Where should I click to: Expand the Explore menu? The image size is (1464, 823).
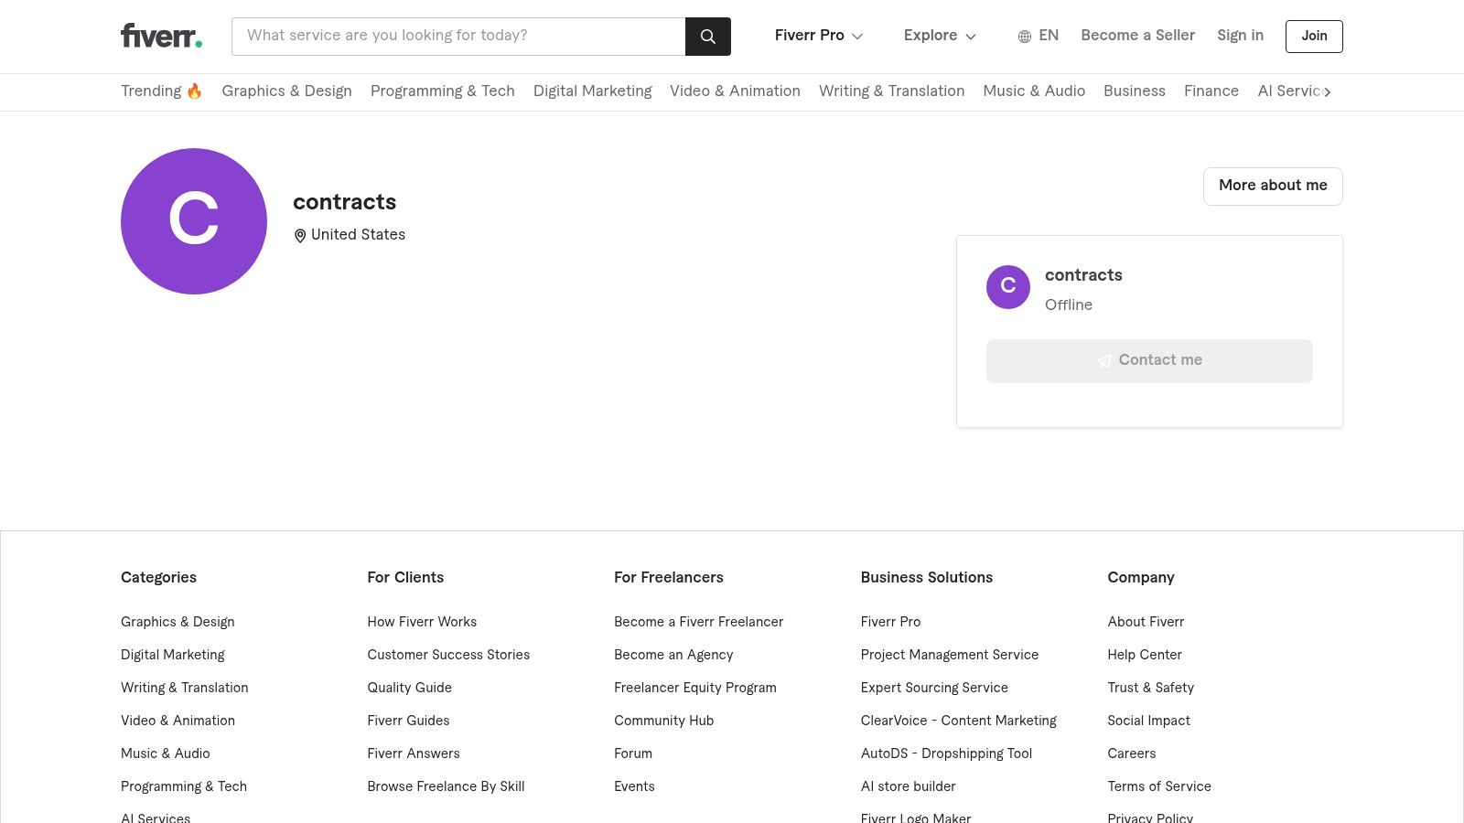(x=939, y=36)
